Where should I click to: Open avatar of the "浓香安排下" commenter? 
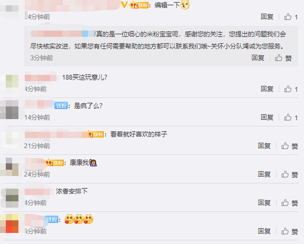pyautogui.click(x=12, y=198)
